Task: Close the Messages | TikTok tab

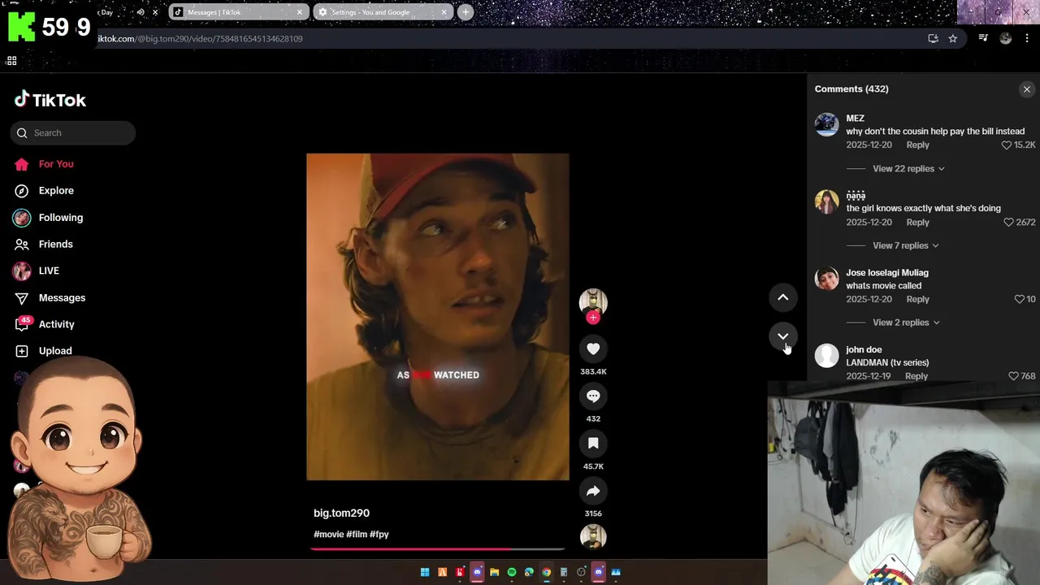Action: point(300,12)
